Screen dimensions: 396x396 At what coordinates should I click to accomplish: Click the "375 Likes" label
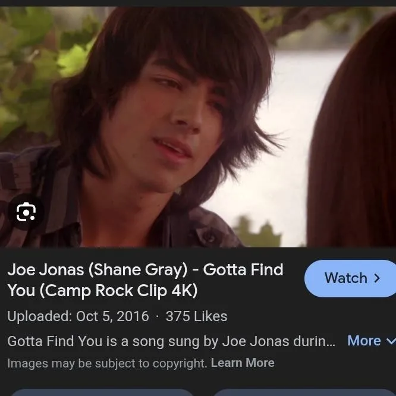point(196,316)
